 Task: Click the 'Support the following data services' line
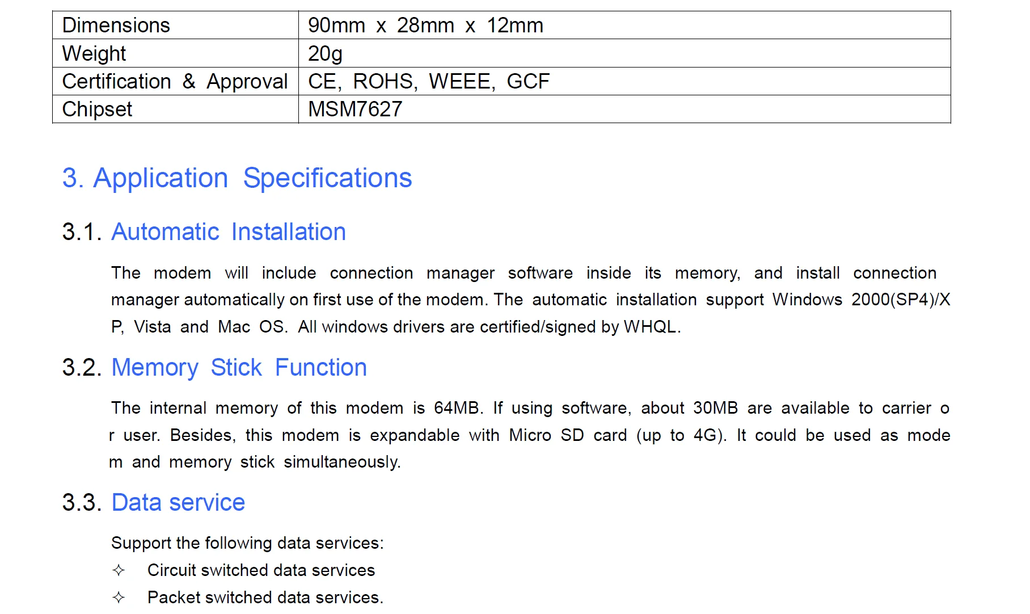click(247, 543)
